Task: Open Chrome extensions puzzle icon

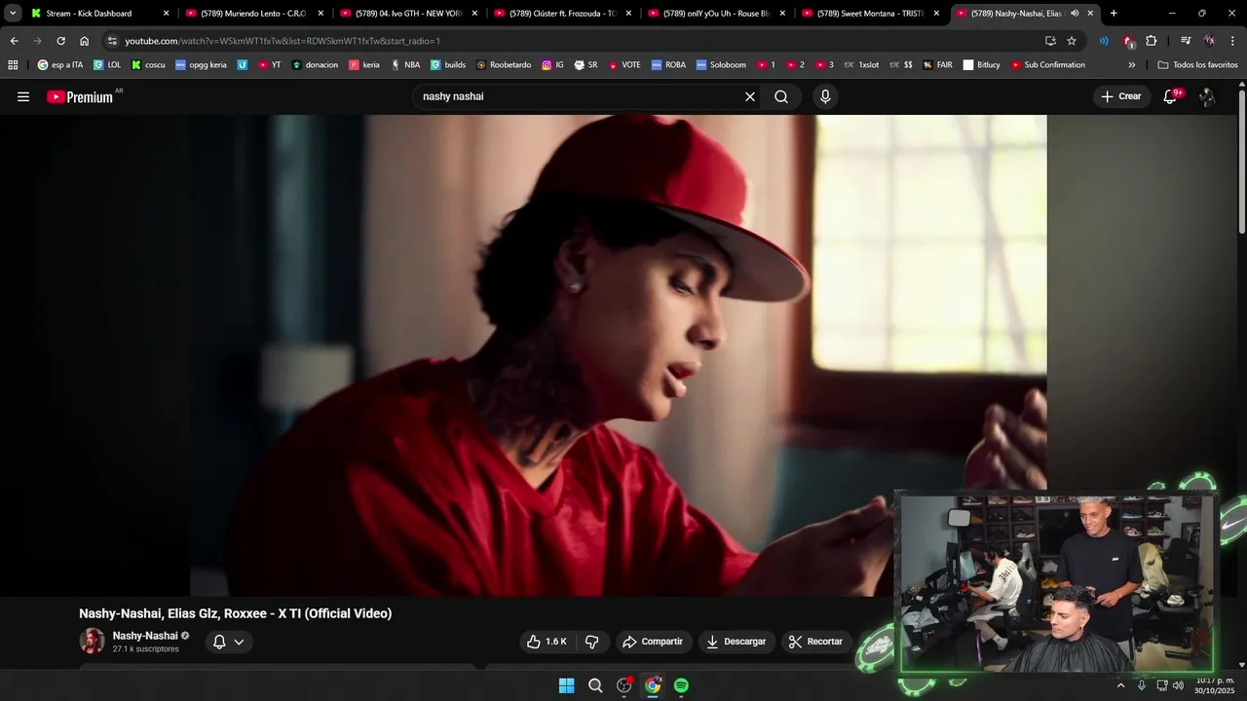Action: [1151, 41]
